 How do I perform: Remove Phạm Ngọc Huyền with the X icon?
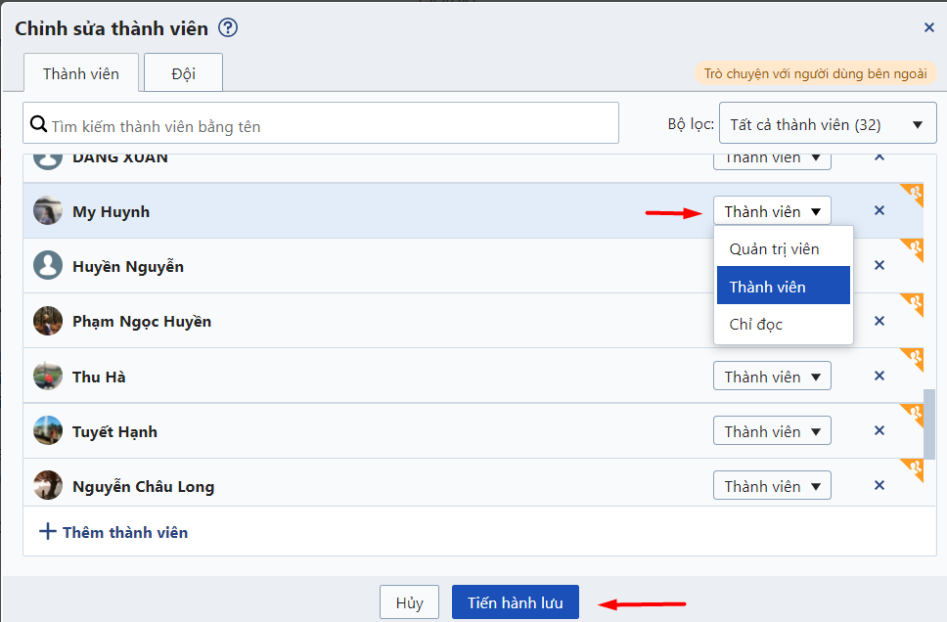[879, 321]
